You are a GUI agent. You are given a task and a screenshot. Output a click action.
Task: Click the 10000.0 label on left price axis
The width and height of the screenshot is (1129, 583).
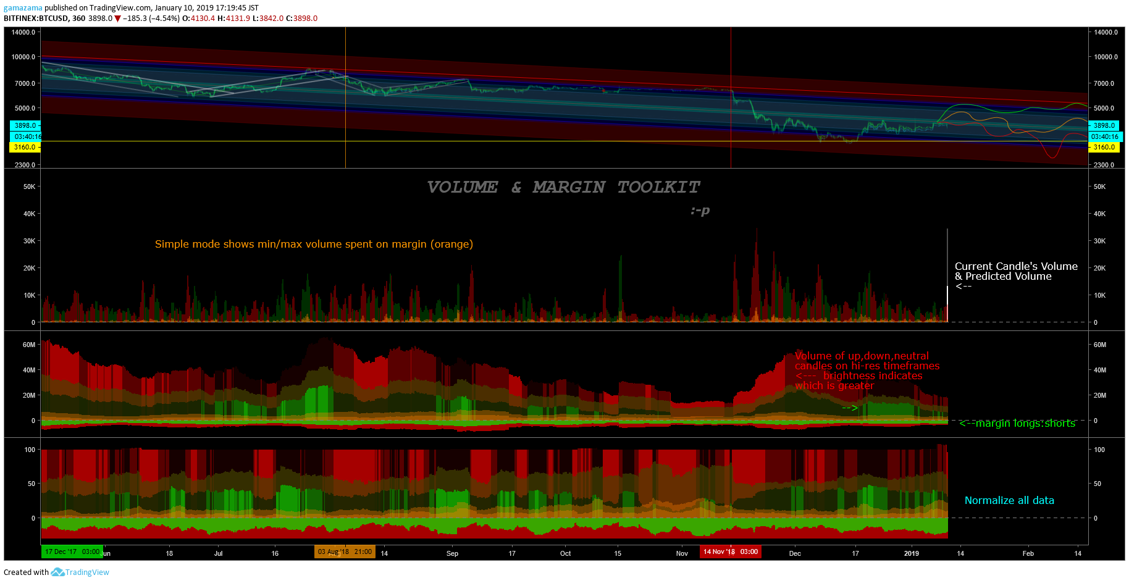coord(23,57)
